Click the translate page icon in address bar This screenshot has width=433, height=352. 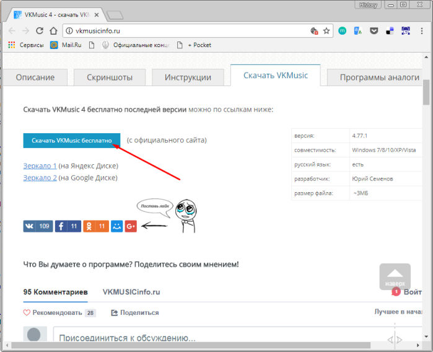pos(314,30)
